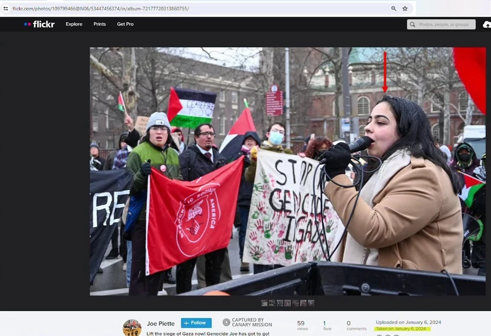Open Joe Piette's profile name link
This screenshot has width=491, height=336.
pos(160,323)
